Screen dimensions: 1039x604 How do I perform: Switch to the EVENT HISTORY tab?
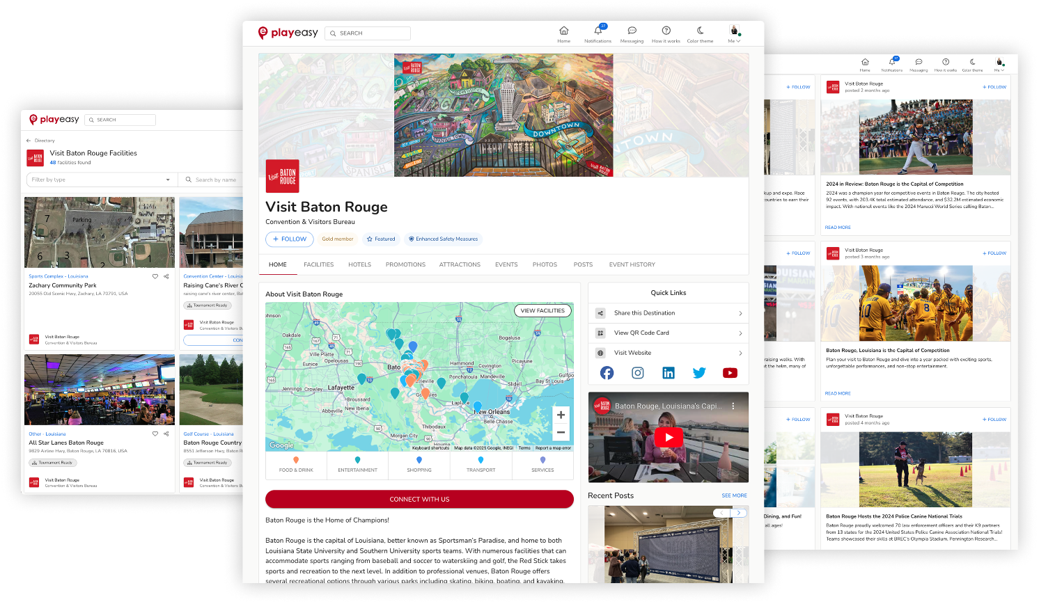632,264
